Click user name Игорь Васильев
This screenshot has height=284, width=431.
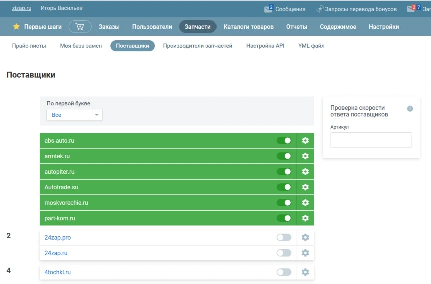pos(61,8)
